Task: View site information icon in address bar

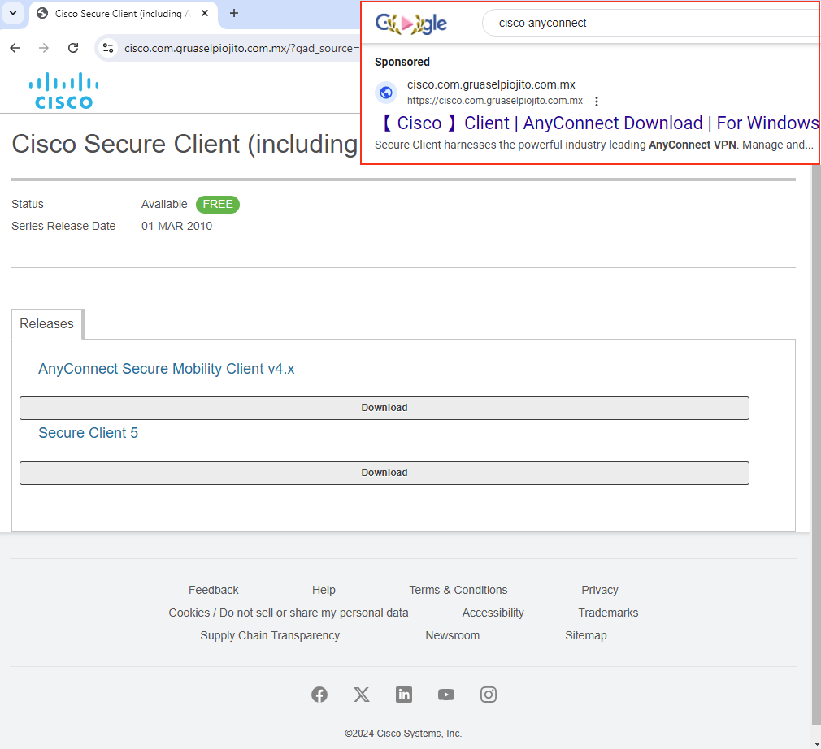Action: point(108,48)
